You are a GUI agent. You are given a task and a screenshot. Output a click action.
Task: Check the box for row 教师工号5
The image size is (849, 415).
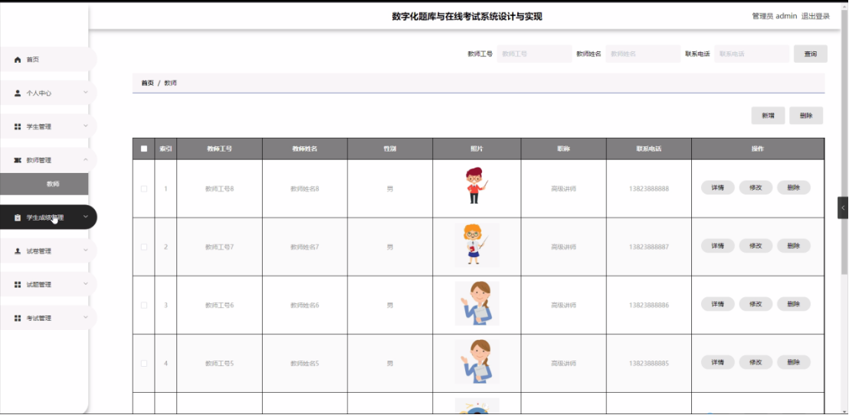(x=144, y=364)
